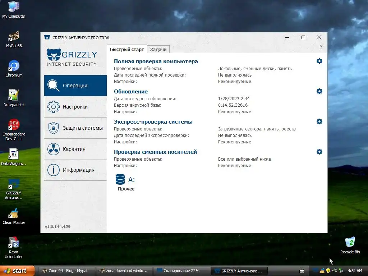Image resolution: width=368 pixels, height=276 pixels.
Task: Click the help question mark icon
Action: click(321, 47)
